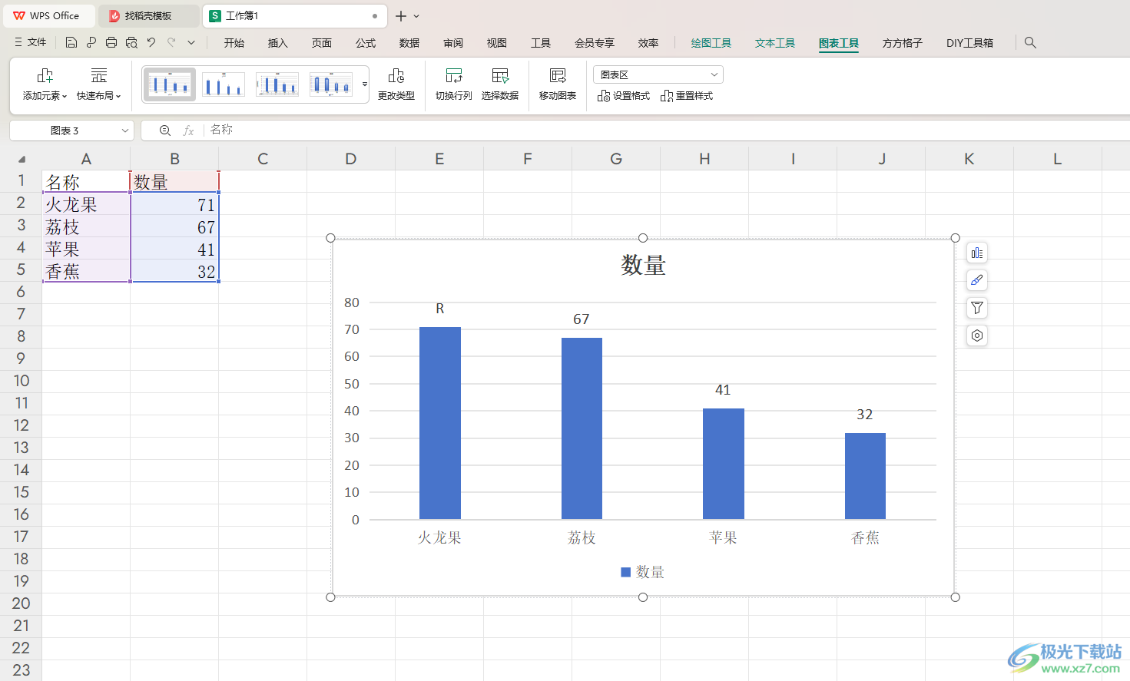Image resolution: width=1130 pixels, height=681 pixels.
Task: Click row header 10
Action: (21, 381)
